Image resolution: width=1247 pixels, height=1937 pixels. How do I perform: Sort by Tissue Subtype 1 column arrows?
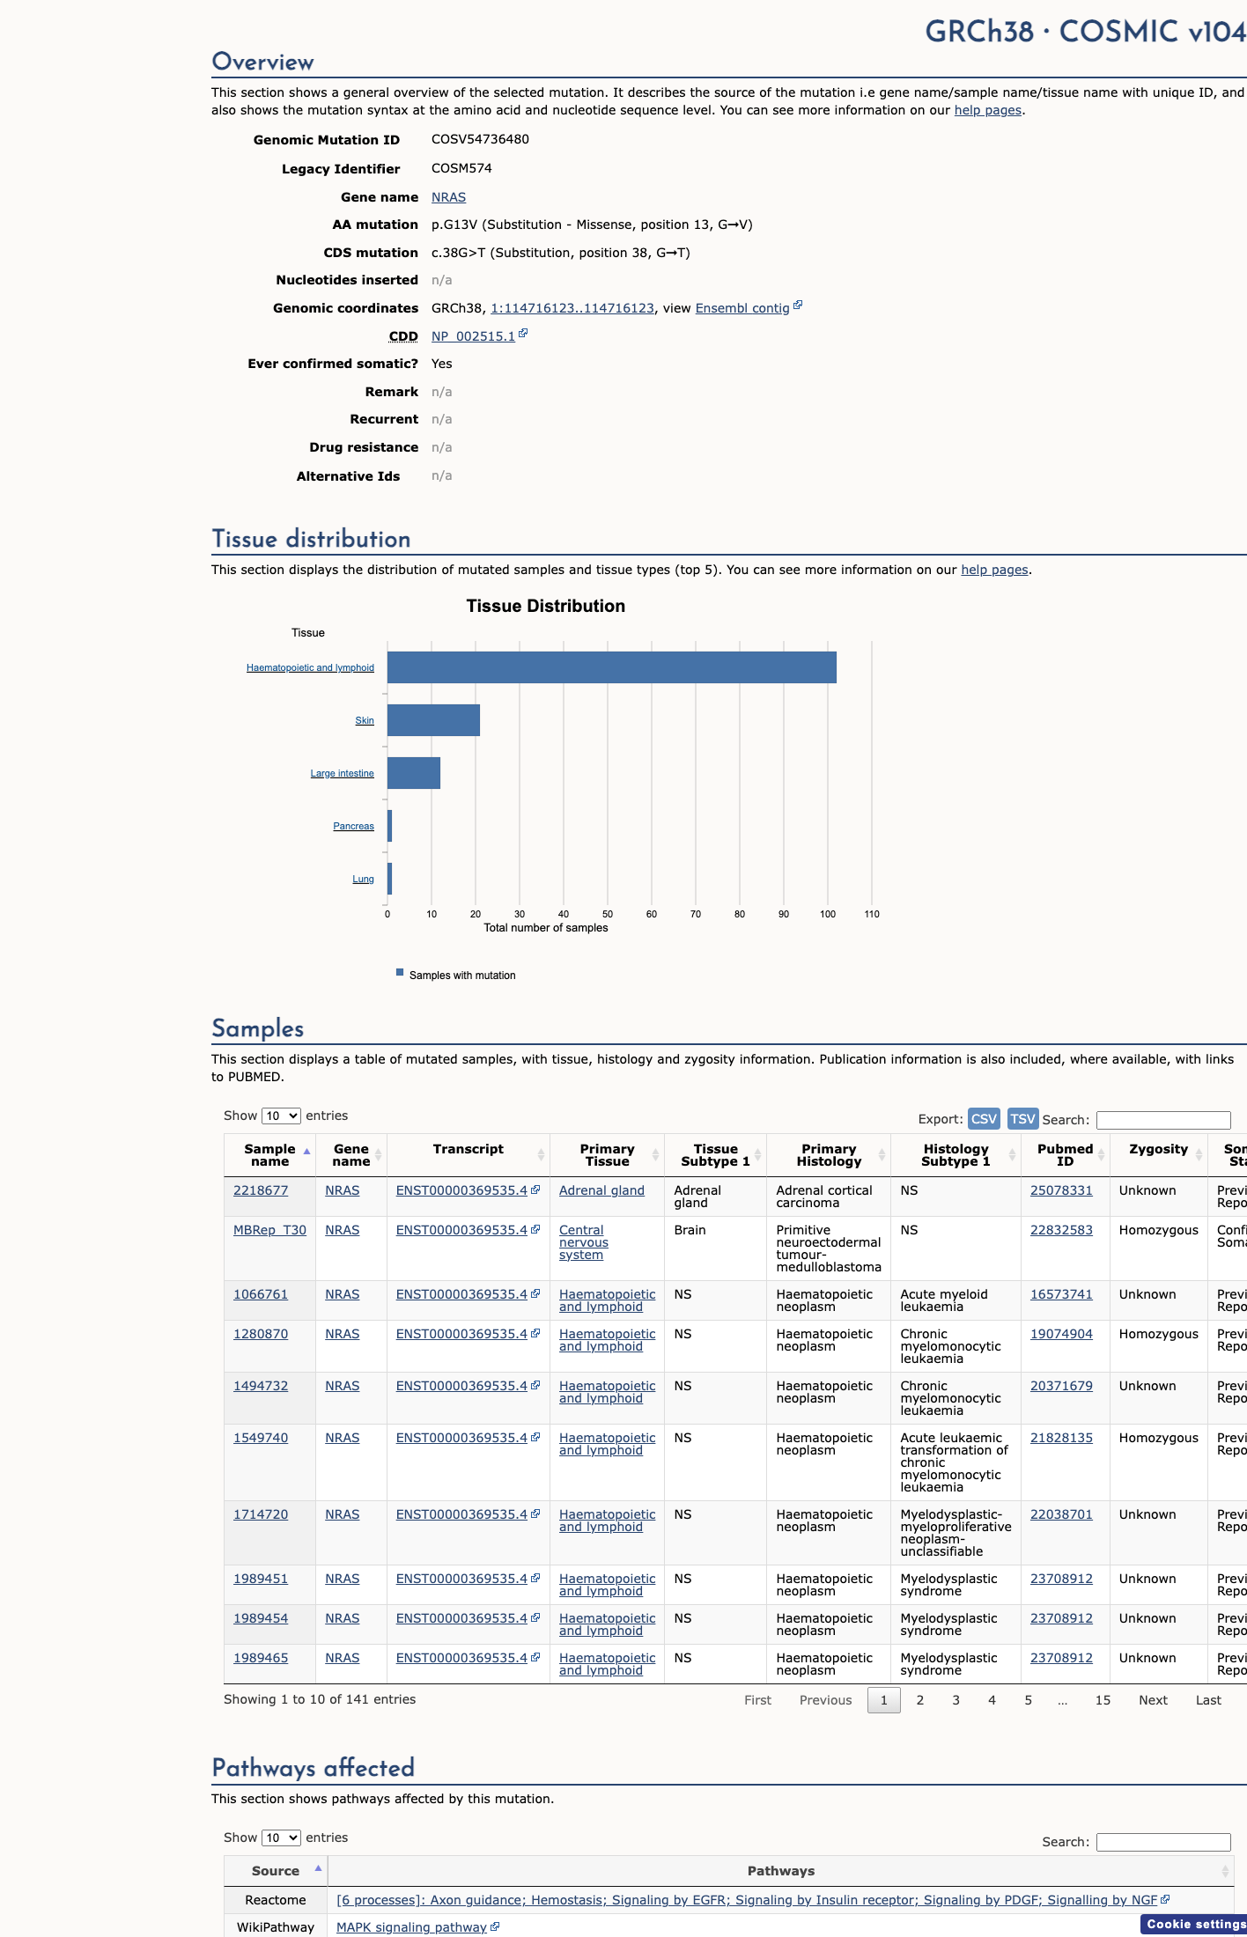[757, 1155]
